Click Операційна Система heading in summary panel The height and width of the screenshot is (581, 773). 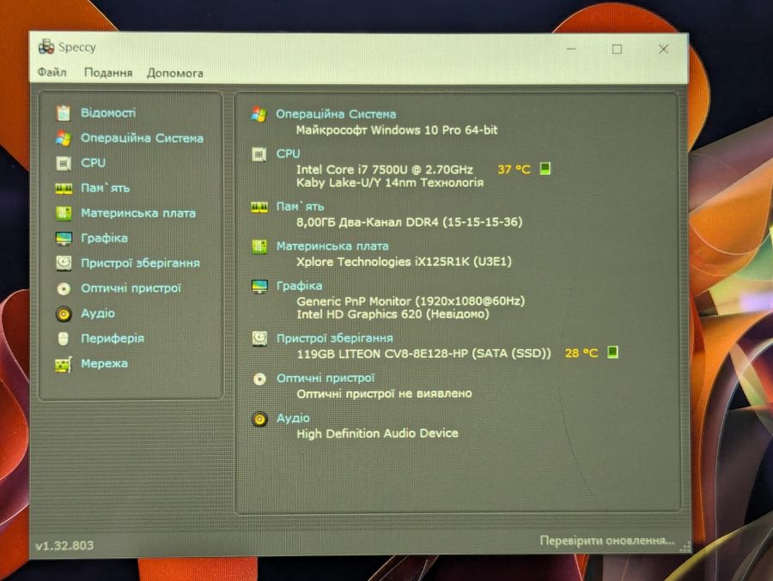tap(336, 114)
